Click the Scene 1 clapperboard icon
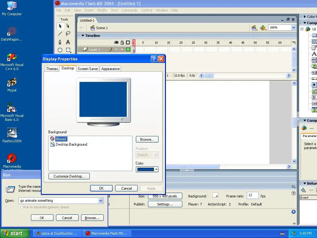The height and width of the screenshot is (238, 317). [x=92, y=28]
